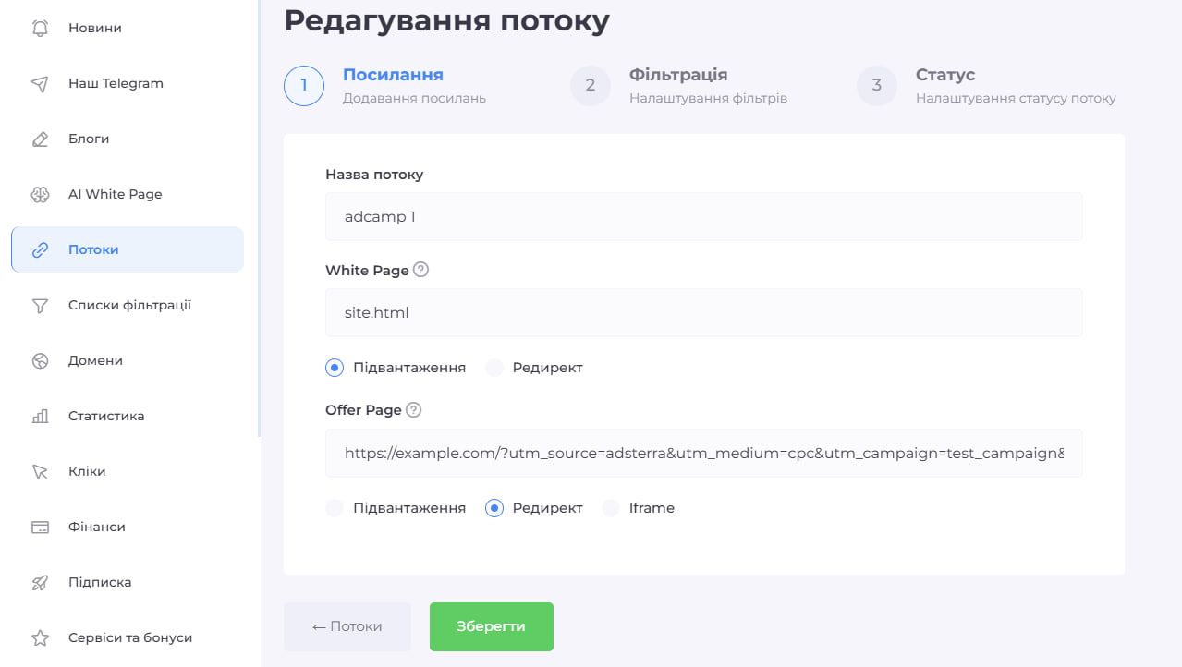1182x667 pixels.
Task: Click the card icon beside Фінанси
Action: point(40,527)
